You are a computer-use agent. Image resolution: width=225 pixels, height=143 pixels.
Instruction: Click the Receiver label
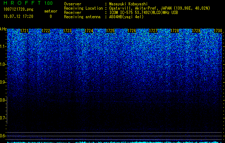[73, 13]
